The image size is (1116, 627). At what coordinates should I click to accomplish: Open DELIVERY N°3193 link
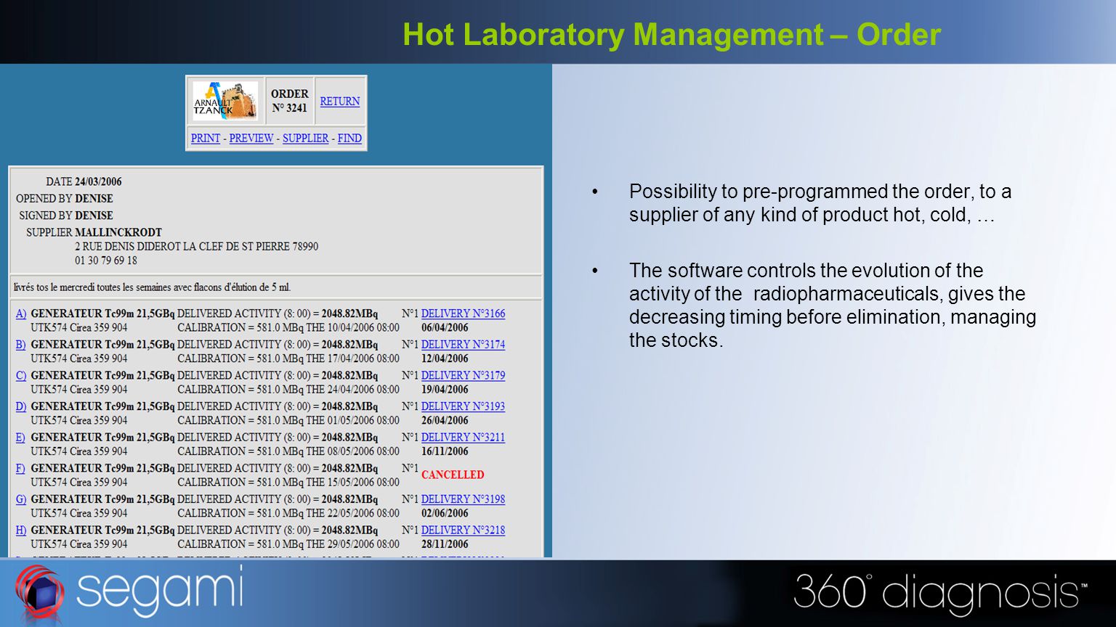pos(463,406)
